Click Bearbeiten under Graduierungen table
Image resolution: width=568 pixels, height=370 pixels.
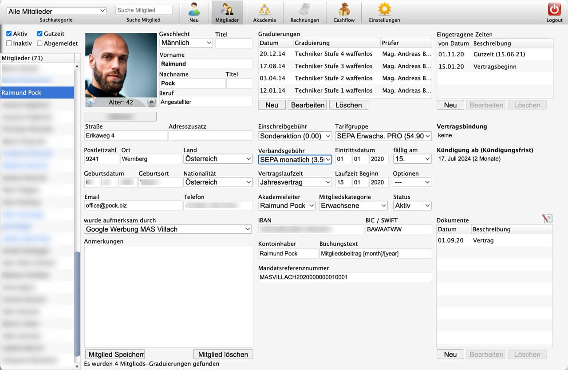[308, 105]
